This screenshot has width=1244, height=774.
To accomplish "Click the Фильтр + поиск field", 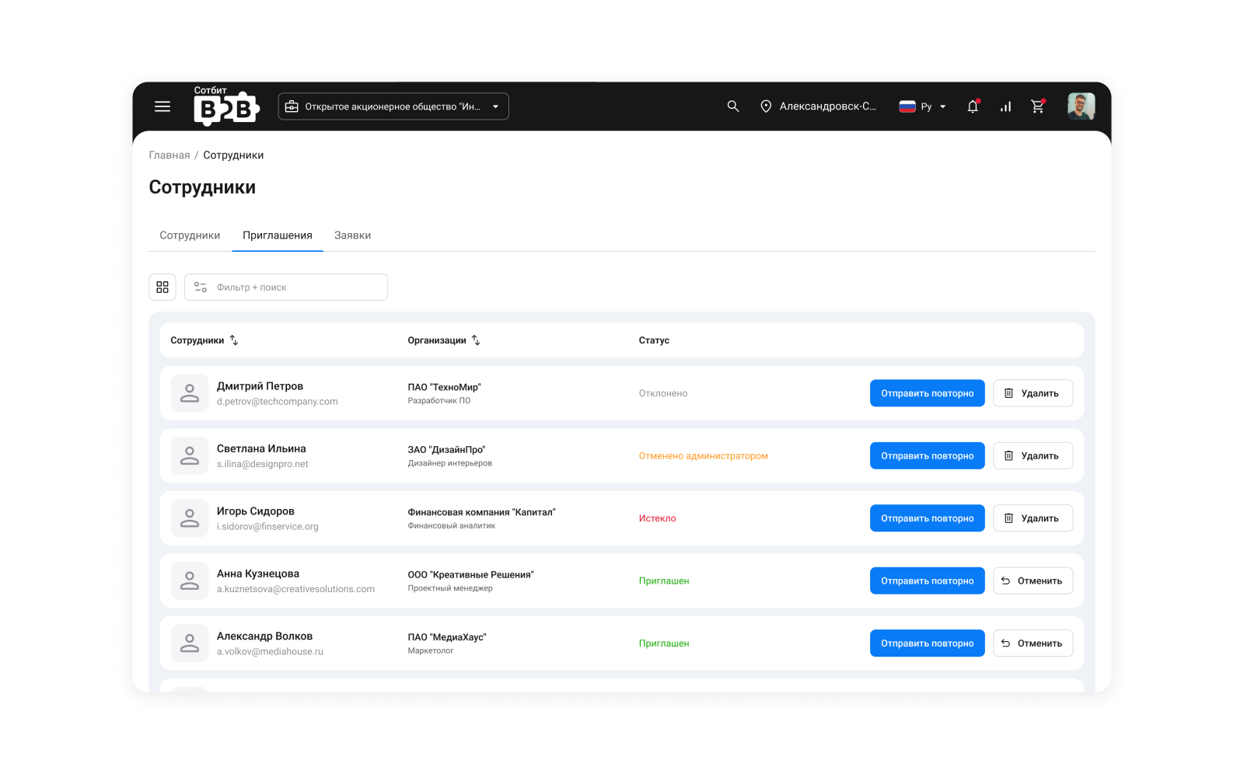I will [x=286, y=288].
